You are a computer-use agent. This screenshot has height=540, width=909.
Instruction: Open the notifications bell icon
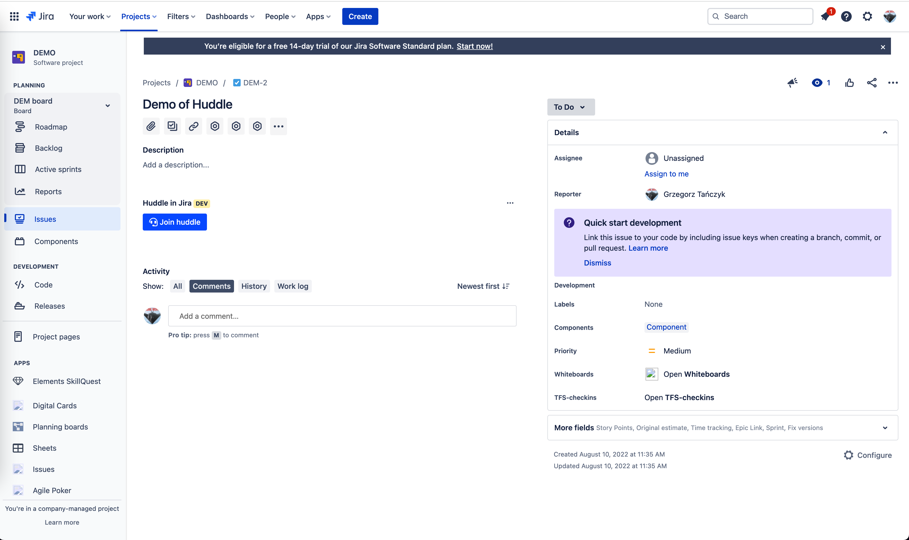point(825,16)
